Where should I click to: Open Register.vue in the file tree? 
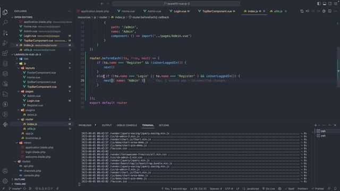(35, 105)
